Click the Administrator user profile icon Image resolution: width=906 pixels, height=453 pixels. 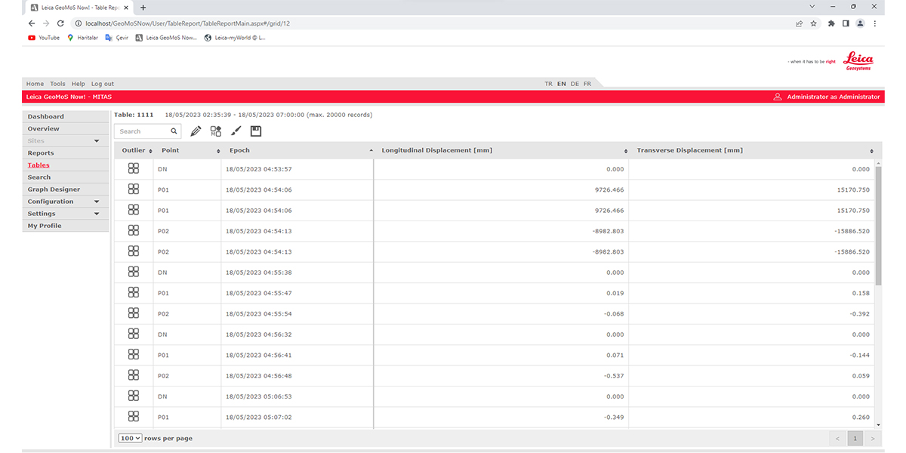[x=778, y=97]
